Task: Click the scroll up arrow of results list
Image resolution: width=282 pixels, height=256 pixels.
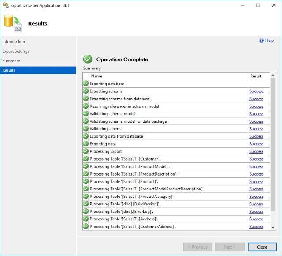Action: 273,76
